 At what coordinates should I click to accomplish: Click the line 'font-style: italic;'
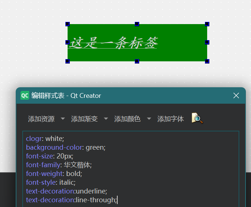51,183
